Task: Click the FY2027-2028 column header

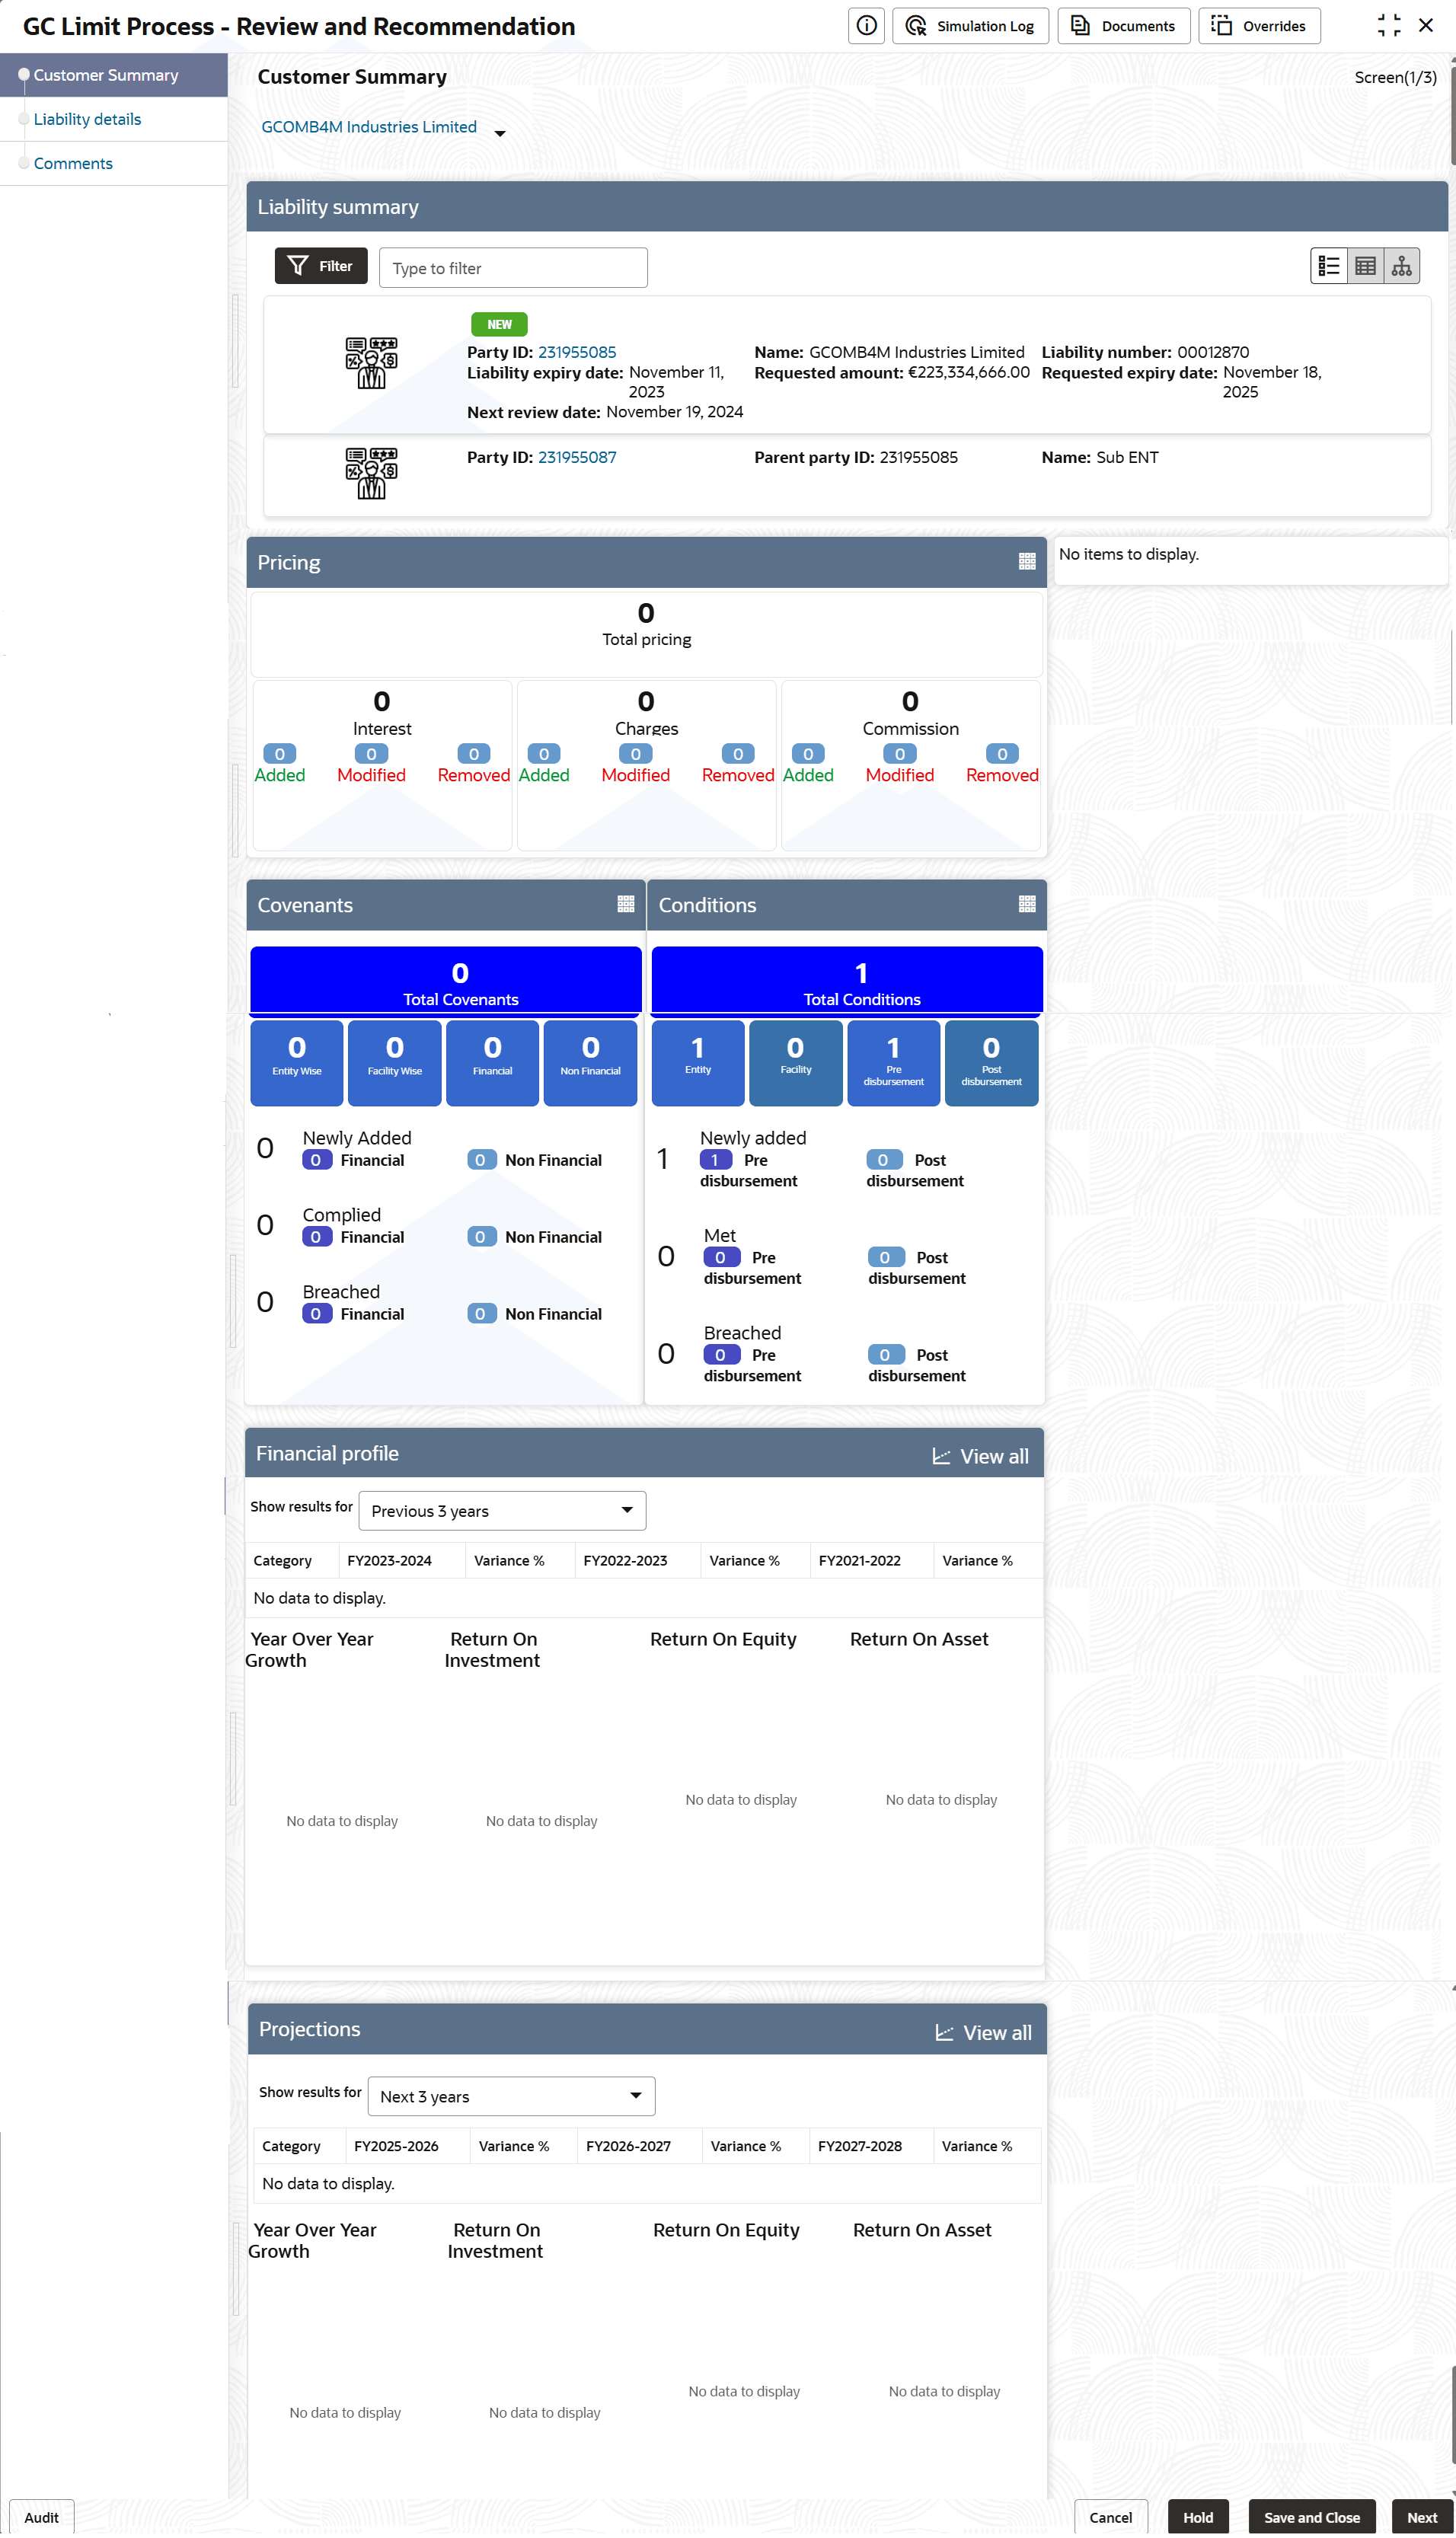Action: coord(859,2145)
